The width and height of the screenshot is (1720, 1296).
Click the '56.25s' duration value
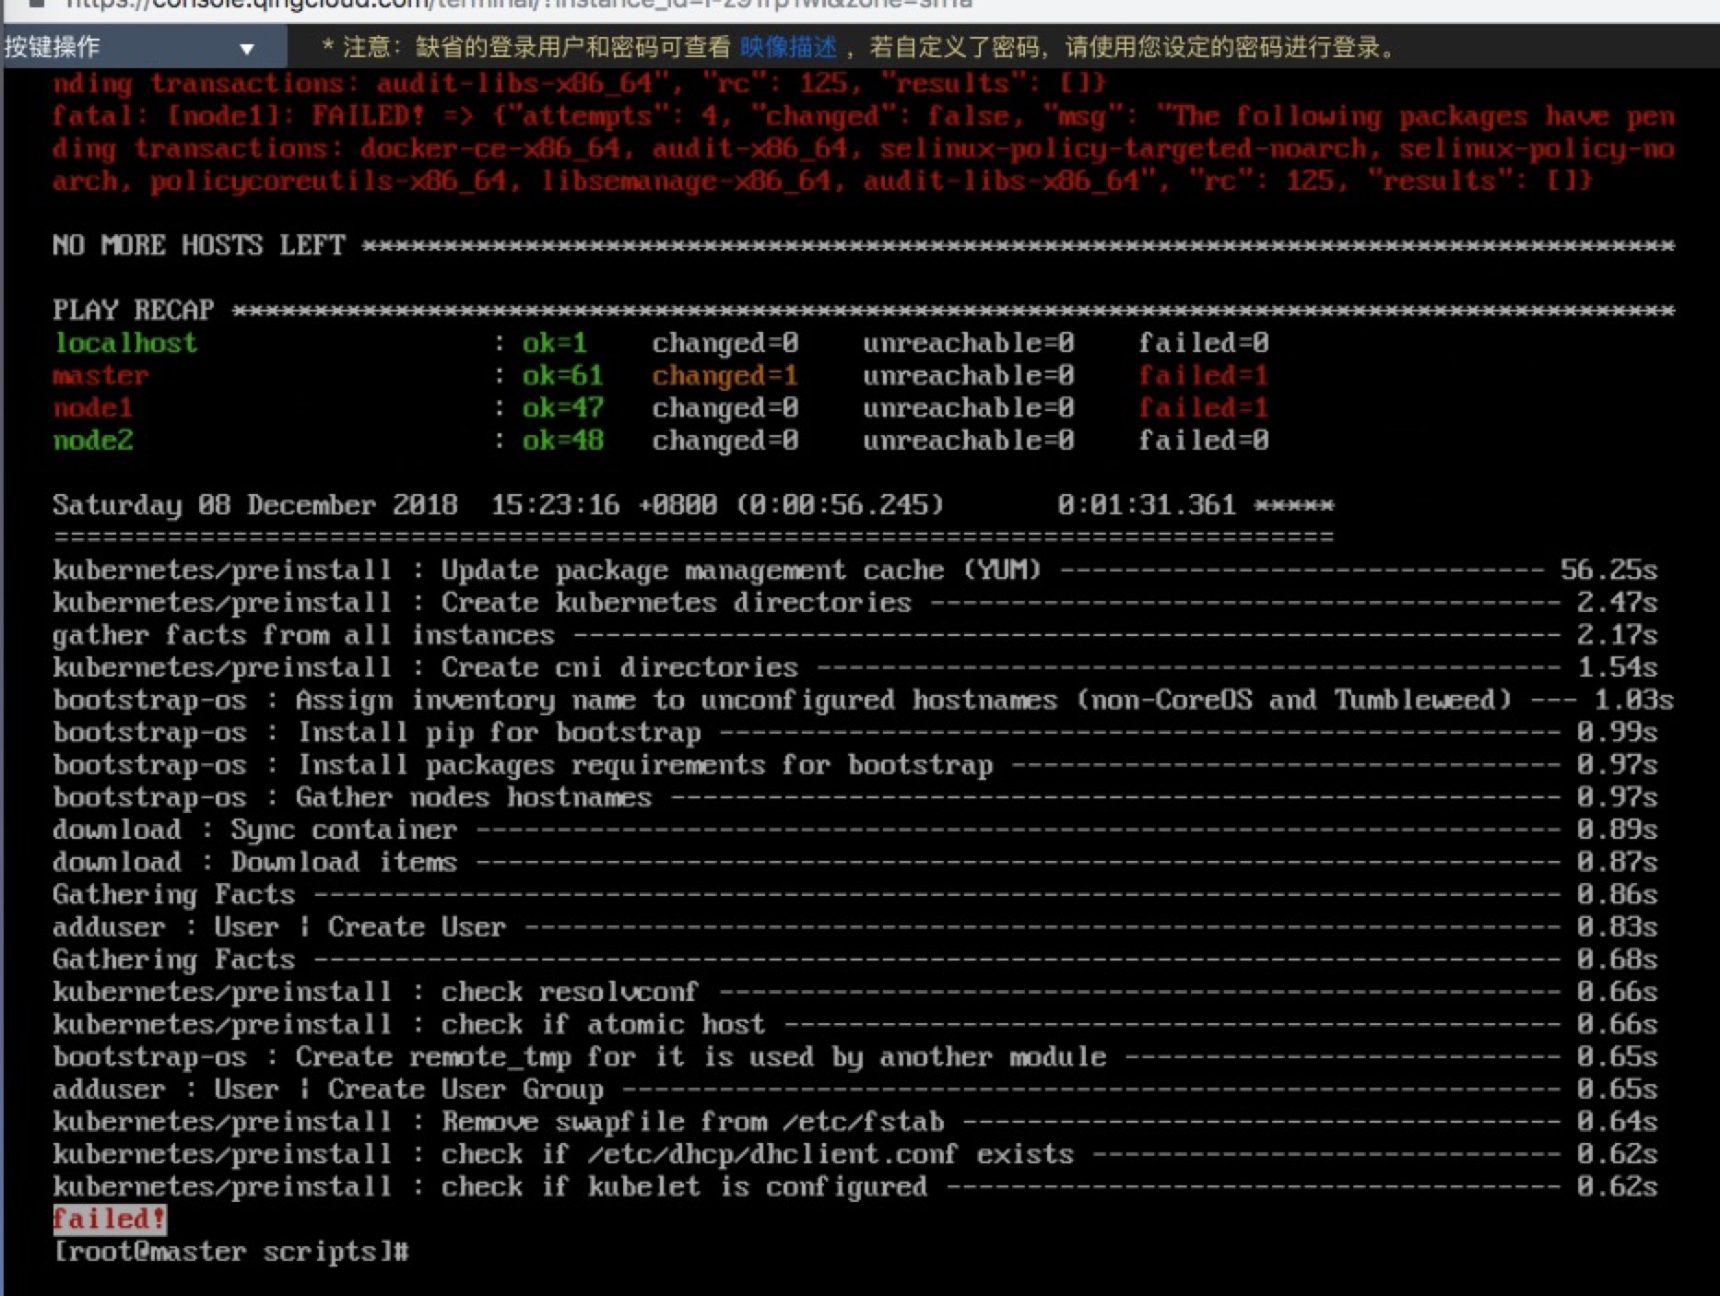click(1608, 571)
